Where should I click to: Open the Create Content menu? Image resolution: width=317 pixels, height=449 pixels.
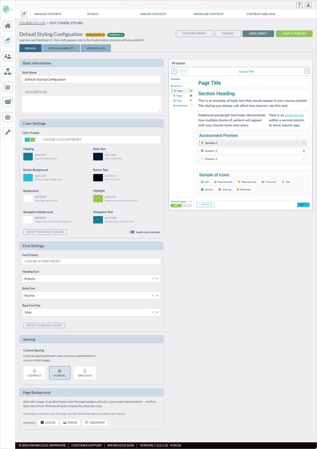(153, 14)
